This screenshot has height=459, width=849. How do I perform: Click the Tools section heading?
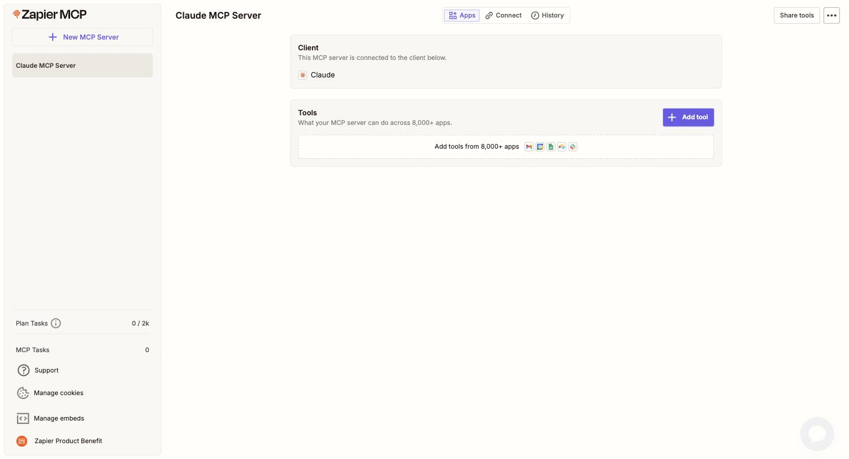coord(307,113)
